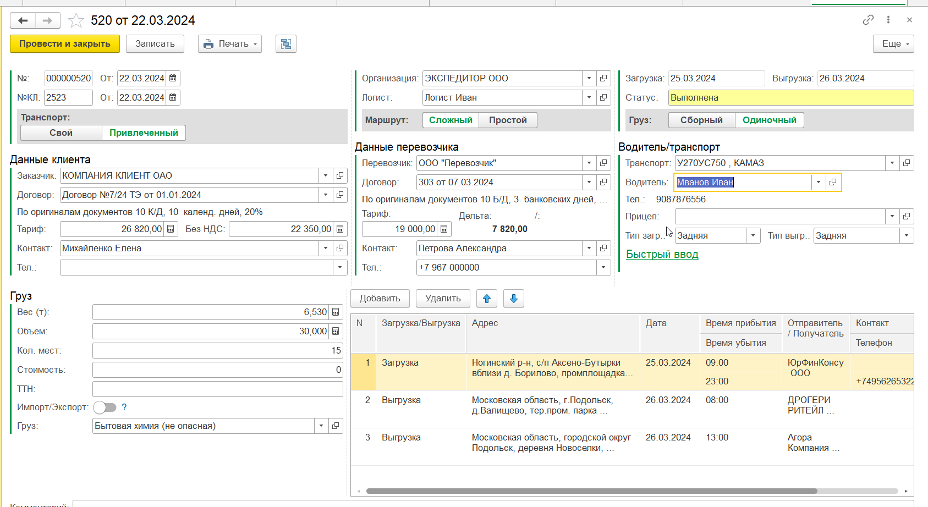Expand the Логист dropdown
The image size is (928, 507).
tap(589, 97)
